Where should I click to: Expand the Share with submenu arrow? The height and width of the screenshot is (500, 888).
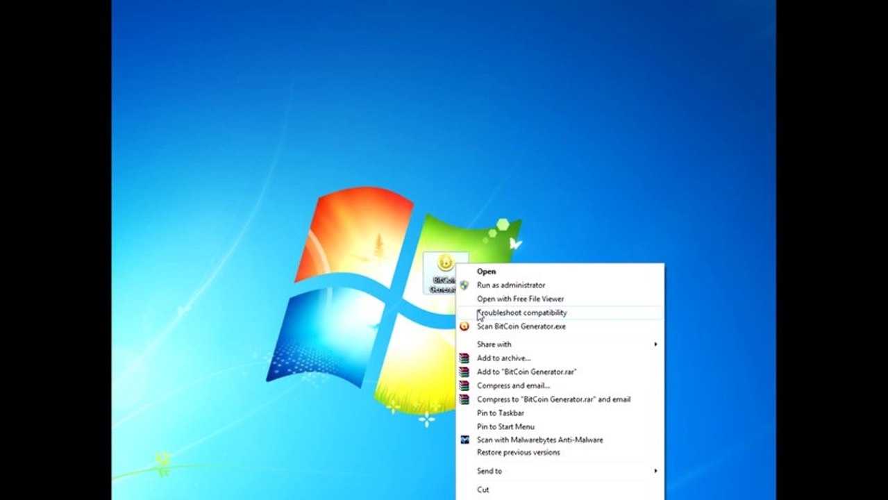[x=655, y=344]
